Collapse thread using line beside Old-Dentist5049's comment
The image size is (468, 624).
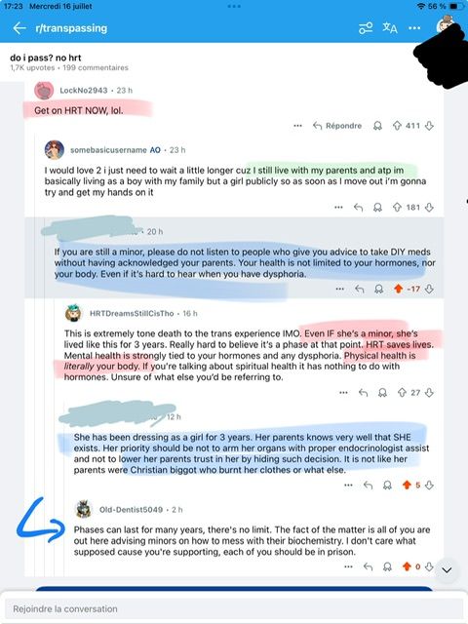click(63, 537)
